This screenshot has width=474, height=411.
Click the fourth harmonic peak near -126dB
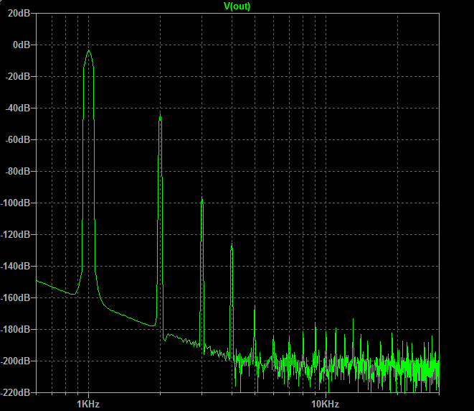pyautogui.click(x=232, y=244)
